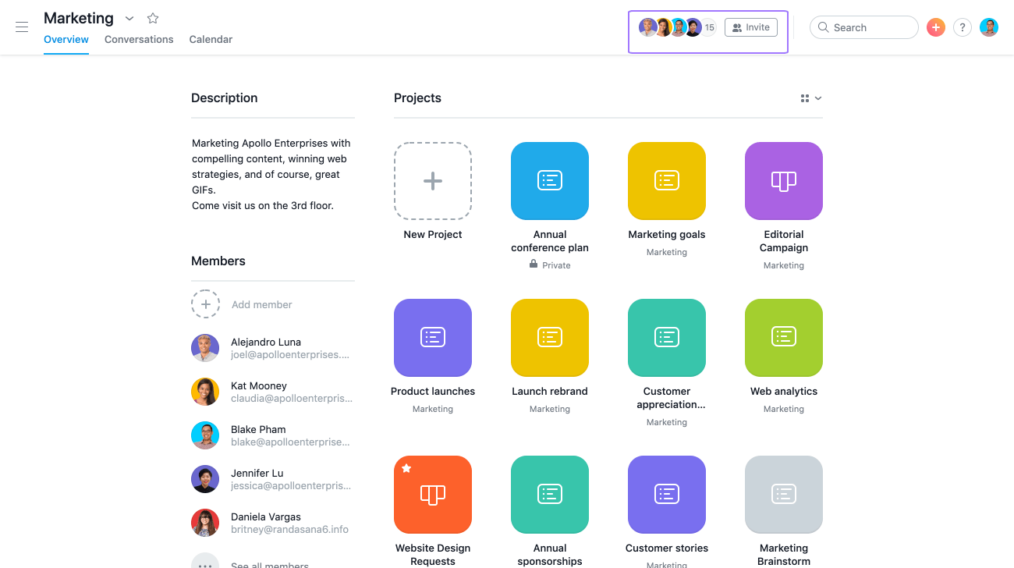
Task: Star the Marketing team
Action: pos(152,17)
